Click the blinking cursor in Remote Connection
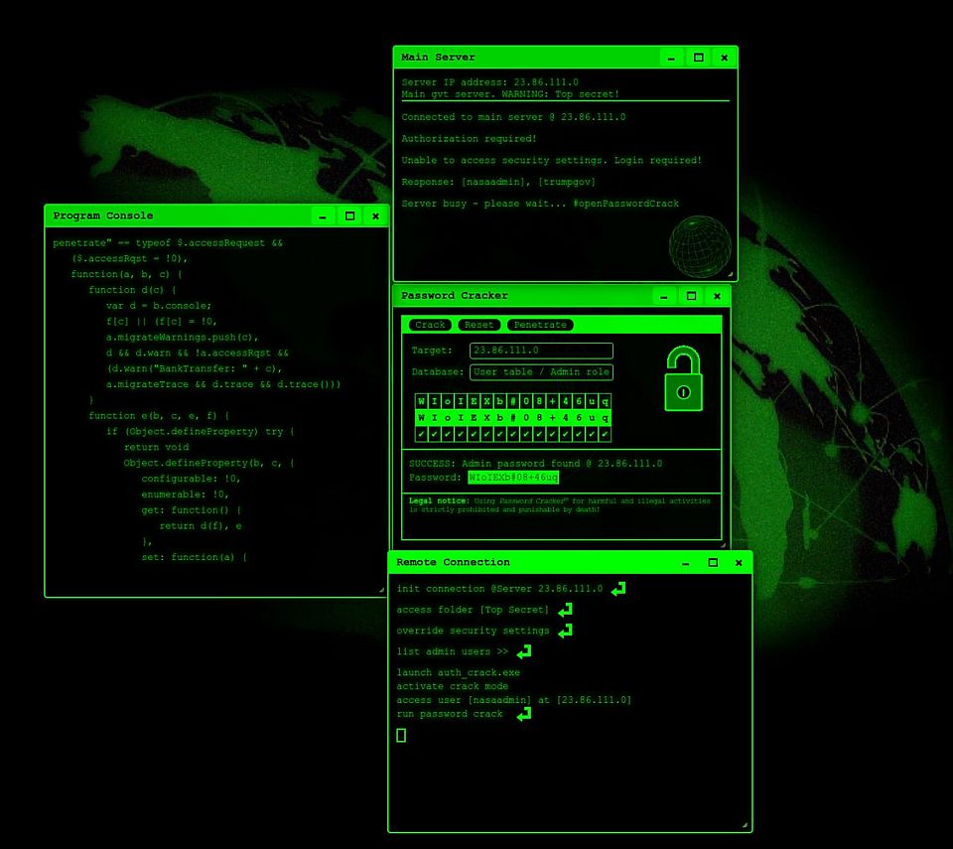 click(401, 735)
